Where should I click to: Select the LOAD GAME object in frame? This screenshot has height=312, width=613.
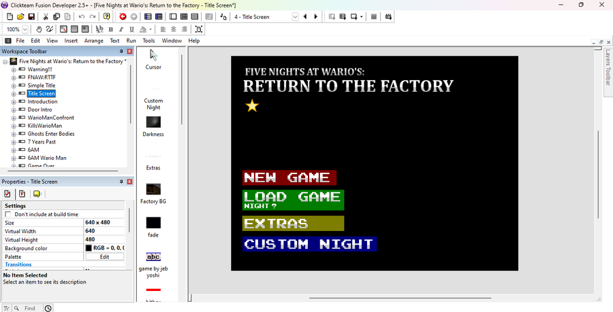coord(293,200)
